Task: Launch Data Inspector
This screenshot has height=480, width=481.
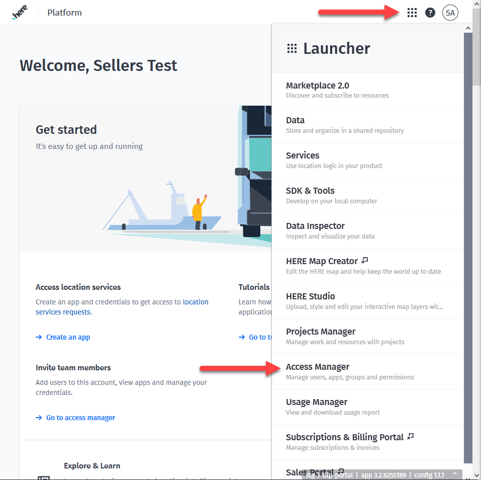Action: [x=367, y=230]
